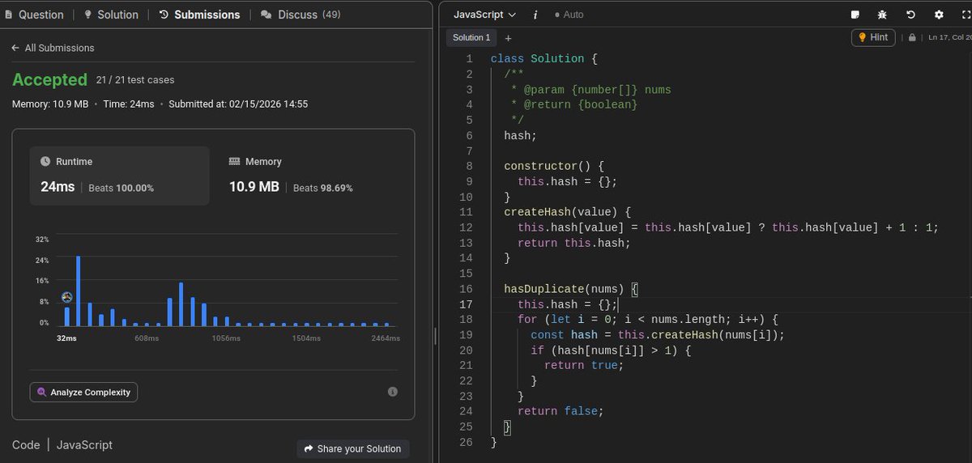Toggle the Auto indicator in editor toolbar

[x=569, y=15]
